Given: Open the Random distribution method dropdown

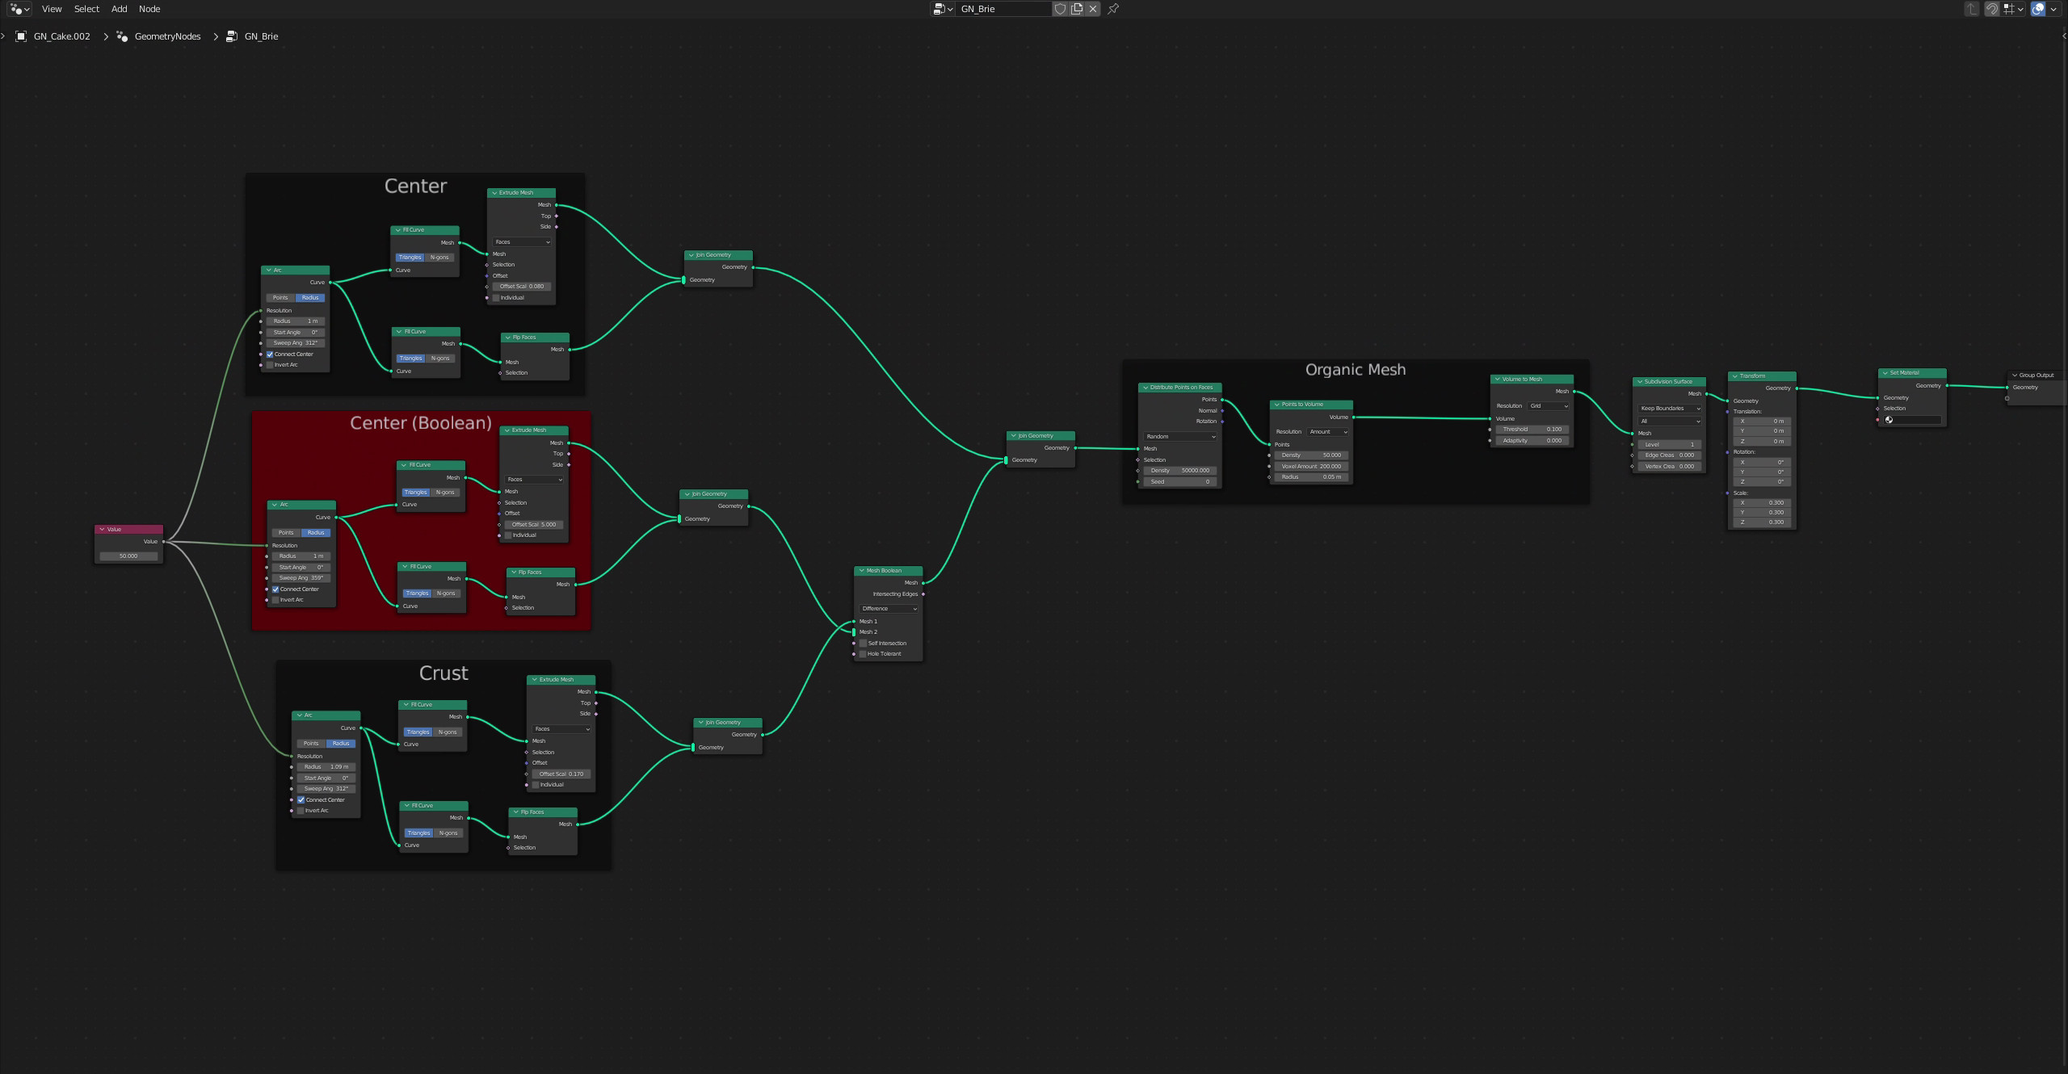Looking at the screenshot, I should (x=1179, y=436).
